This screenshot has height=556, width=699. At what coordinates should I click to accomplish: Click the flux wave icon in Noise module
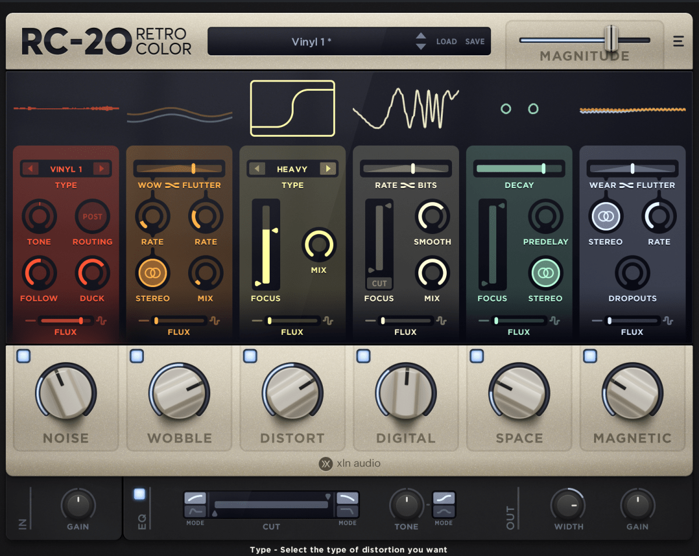pyautogui.click(x=101, y=321)
